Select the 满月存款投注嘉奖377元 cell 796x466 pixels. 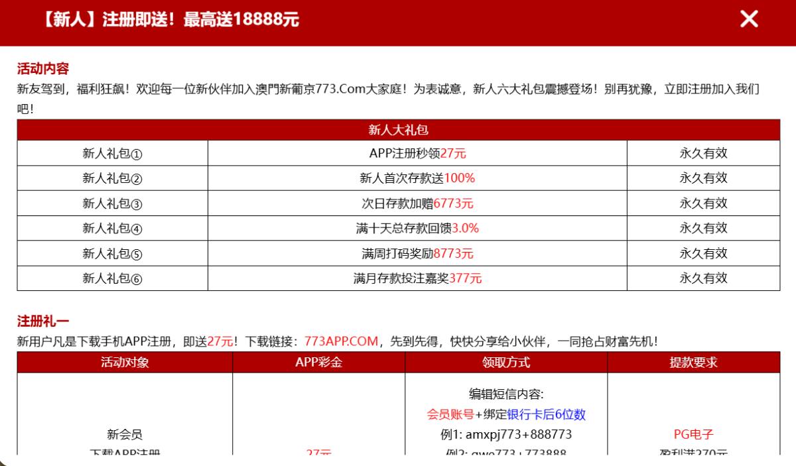pyautogui.click(x=417, y=278)
